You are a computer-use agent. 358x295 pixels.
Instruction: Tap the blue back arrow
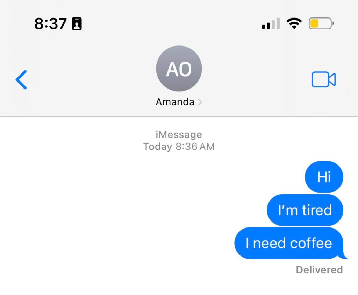21,79
